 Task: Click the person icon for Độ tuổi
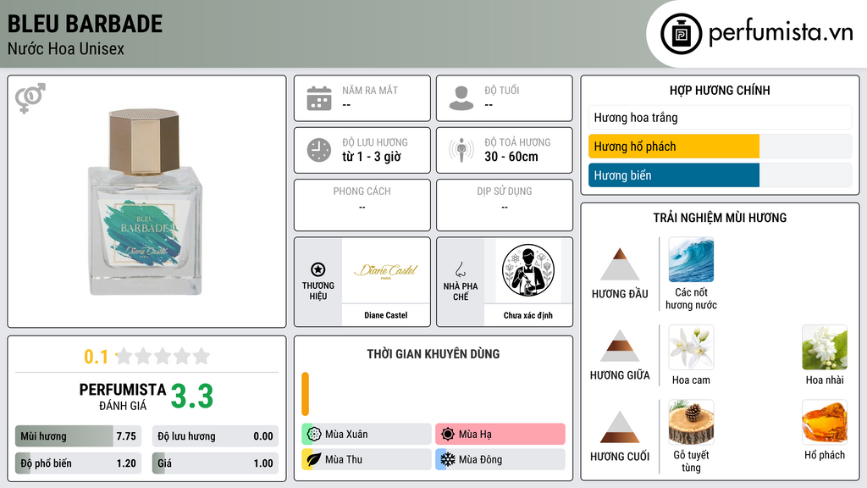(x=461, y=98)
